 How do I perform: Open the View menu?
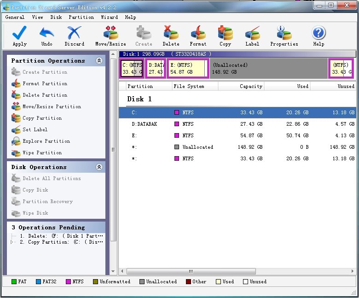point(38,17)
